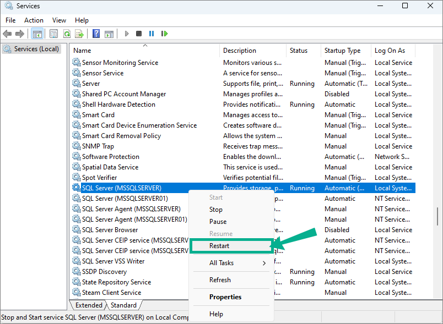Click the gear icon beside Spatial Data Service

coord(76,167)
